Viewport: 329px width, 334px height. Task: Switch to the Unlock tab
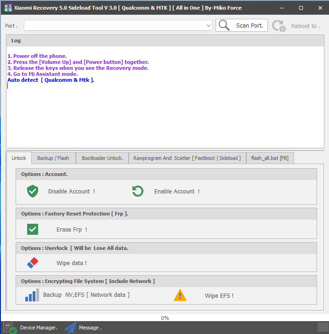19,158
